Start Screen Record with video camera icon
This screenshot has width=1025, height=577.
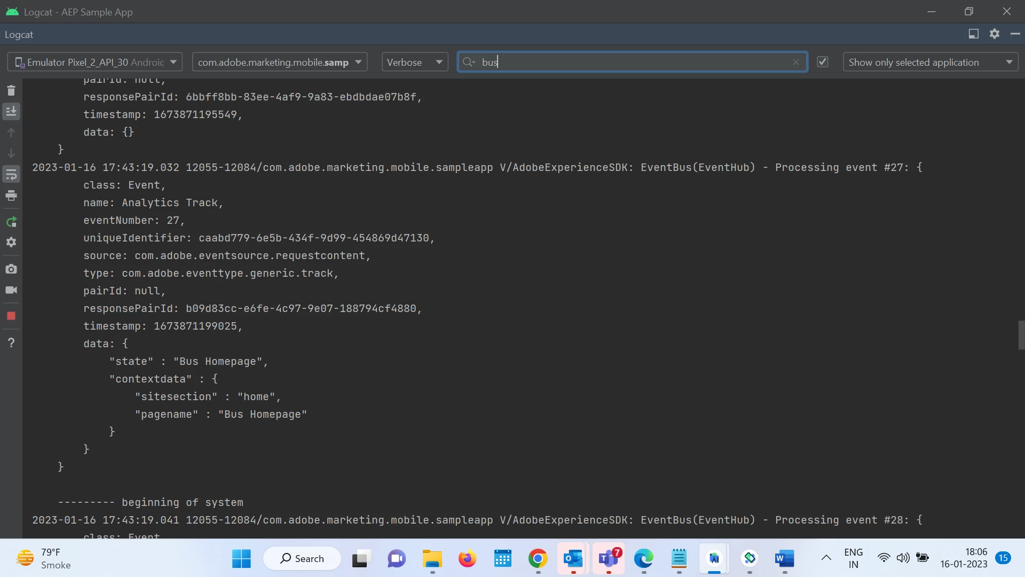tap(11, 290)
